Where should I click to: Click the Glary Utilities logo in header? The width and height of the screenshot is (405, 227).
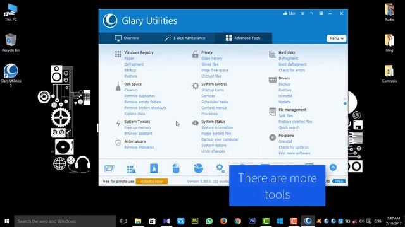110,21
